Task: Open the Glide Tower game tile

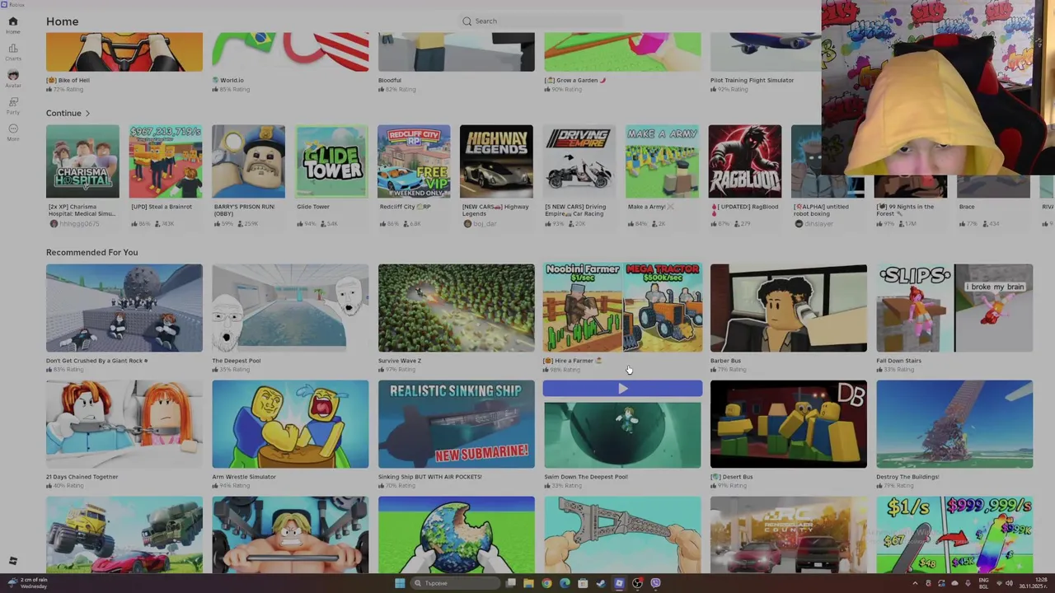Action: (x=331, y=161)
